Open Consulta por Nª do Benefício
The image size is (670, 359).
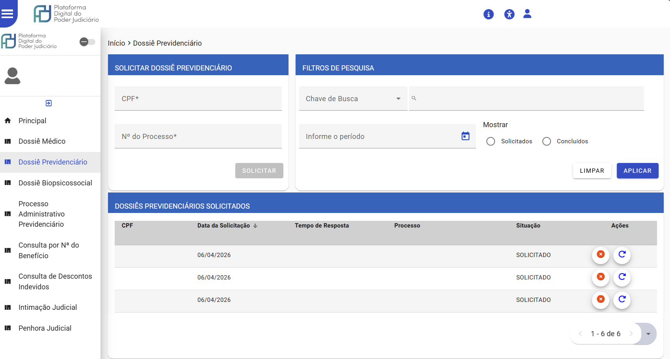click(50, 250)
